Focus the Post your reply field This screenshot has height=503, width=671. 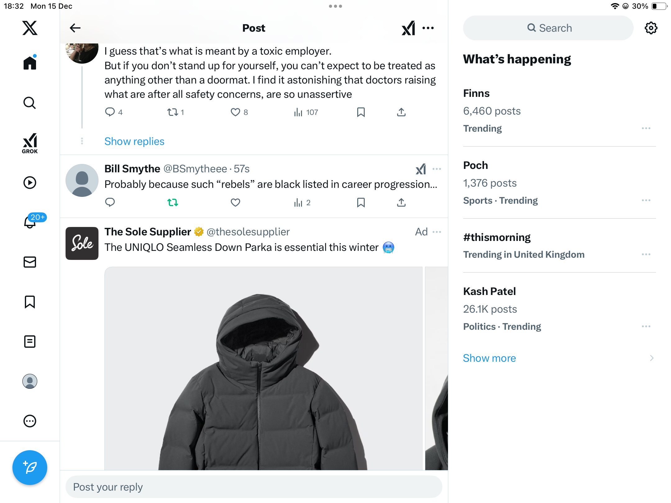253,487
